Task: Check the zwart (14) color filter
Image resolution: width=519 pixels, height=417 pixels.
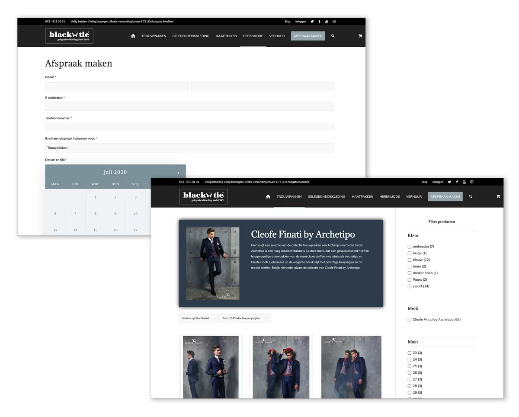Action: pyautogui.click(x=410, y=286)
